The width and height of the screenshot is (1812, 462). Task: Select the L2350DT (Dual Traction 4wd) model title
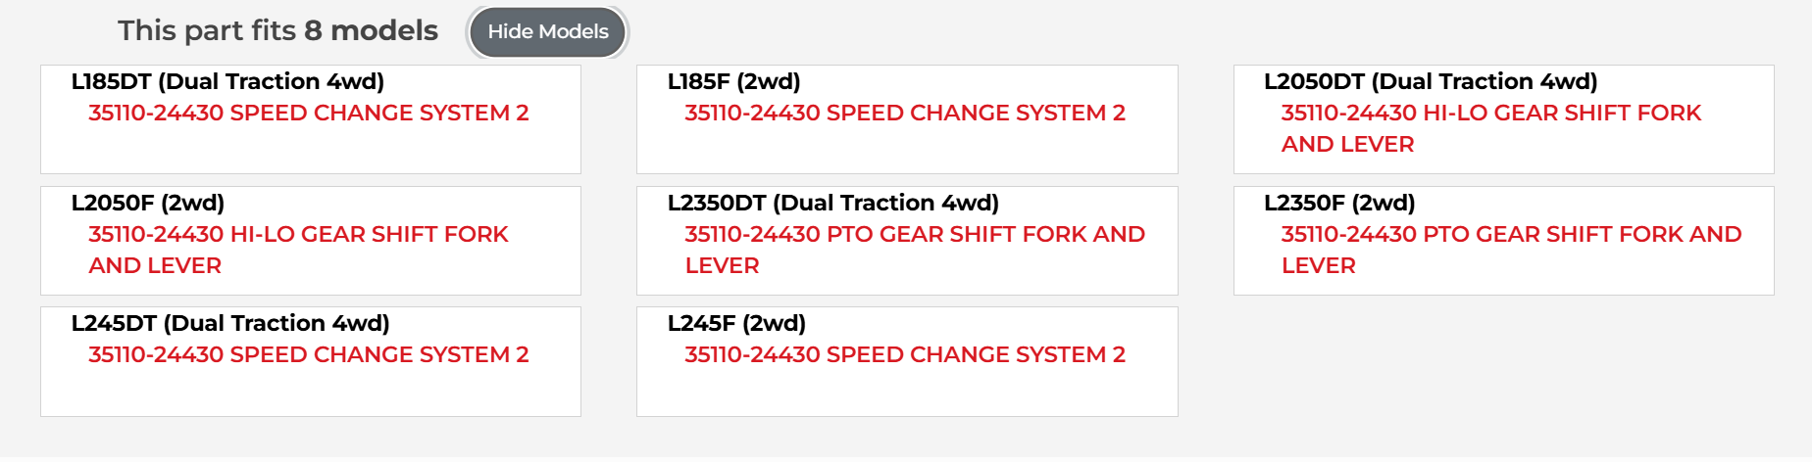tap(832, 204)
